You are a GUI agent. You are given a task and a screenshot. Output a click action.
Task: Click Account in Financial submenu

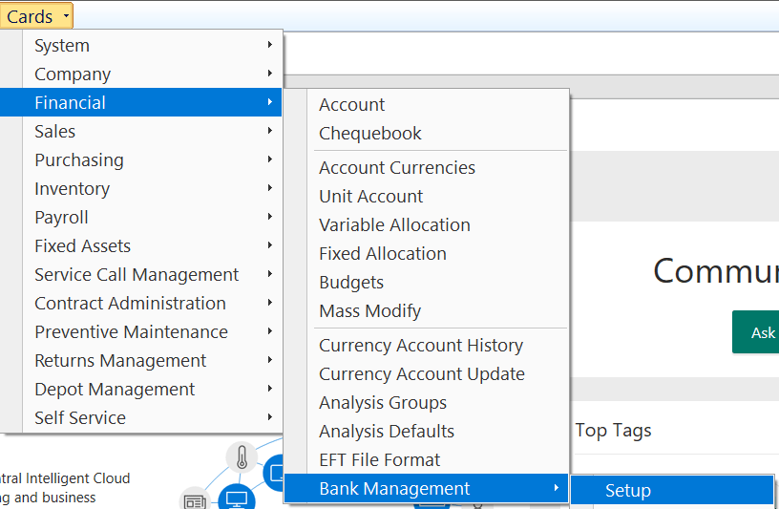tap(352, 105)
